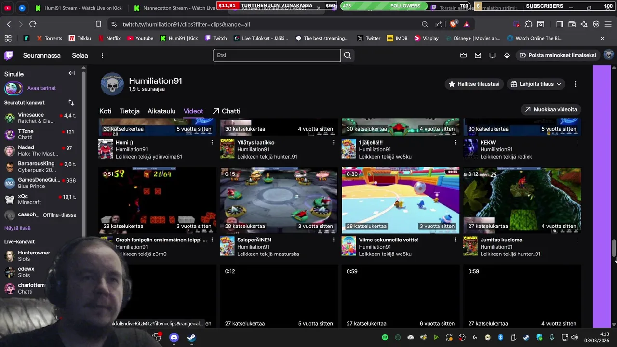The height and width of the screenshot is (347, 617).
Task: Open Brave Leo AI sparkle icon
Action: tap(584, 24)
